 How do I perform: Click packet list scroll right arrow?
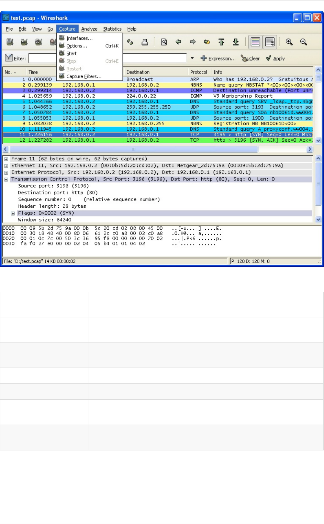(310, 149)
